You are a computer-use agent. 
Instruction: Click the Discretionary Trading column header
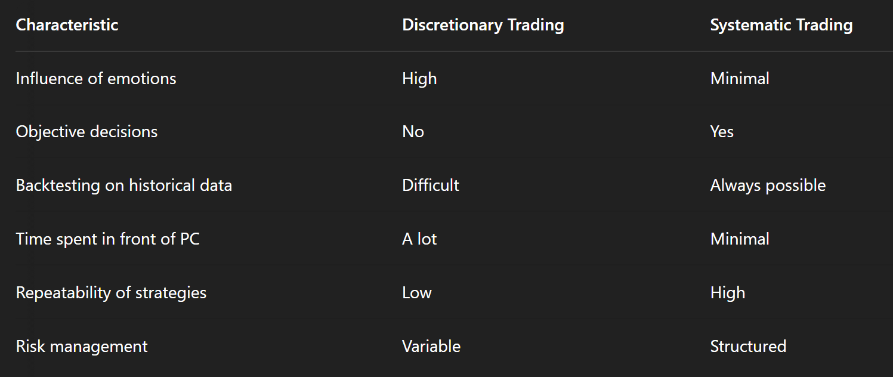coord(483,25)
